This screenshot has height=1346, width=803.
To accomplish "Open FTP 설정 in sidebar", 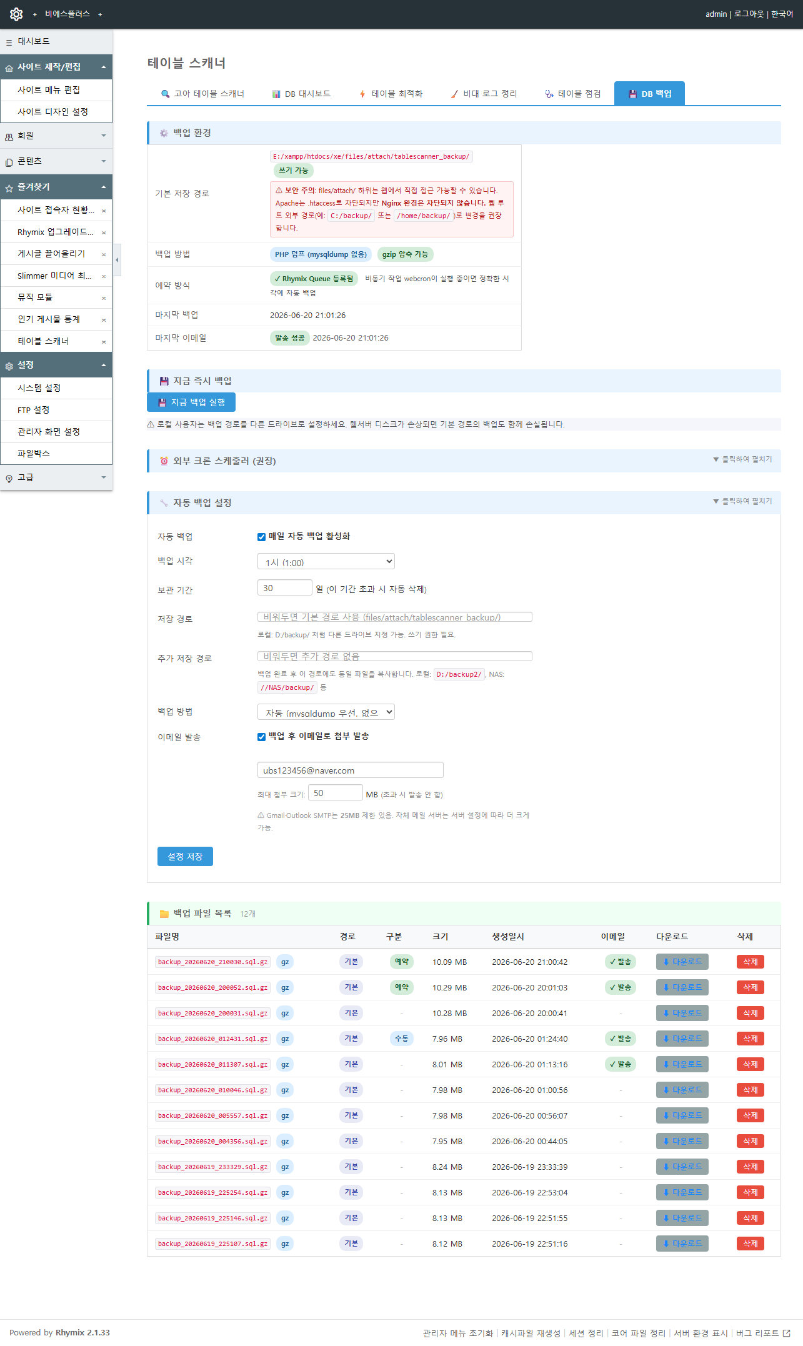I will point(56,410).
